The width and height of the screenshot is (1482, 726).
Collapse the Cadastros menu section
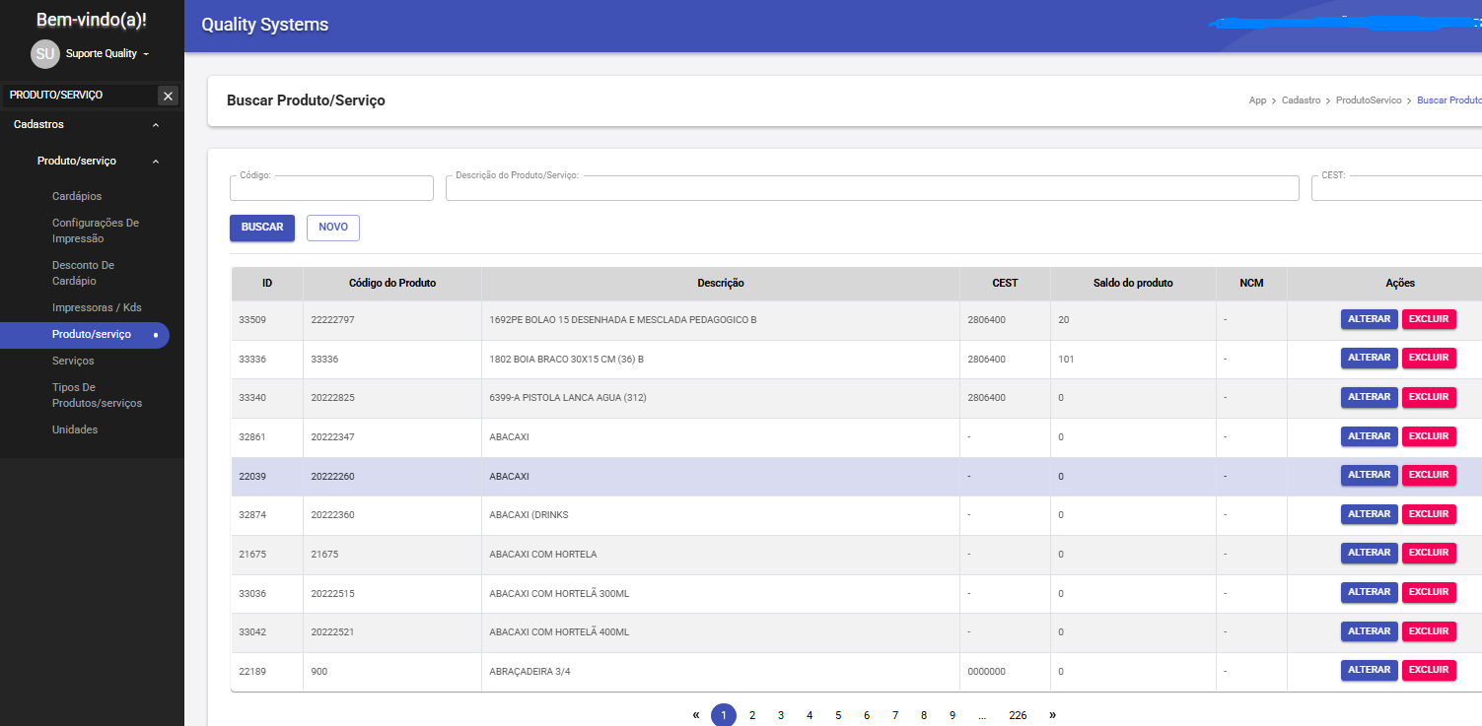tap(156, 125)
